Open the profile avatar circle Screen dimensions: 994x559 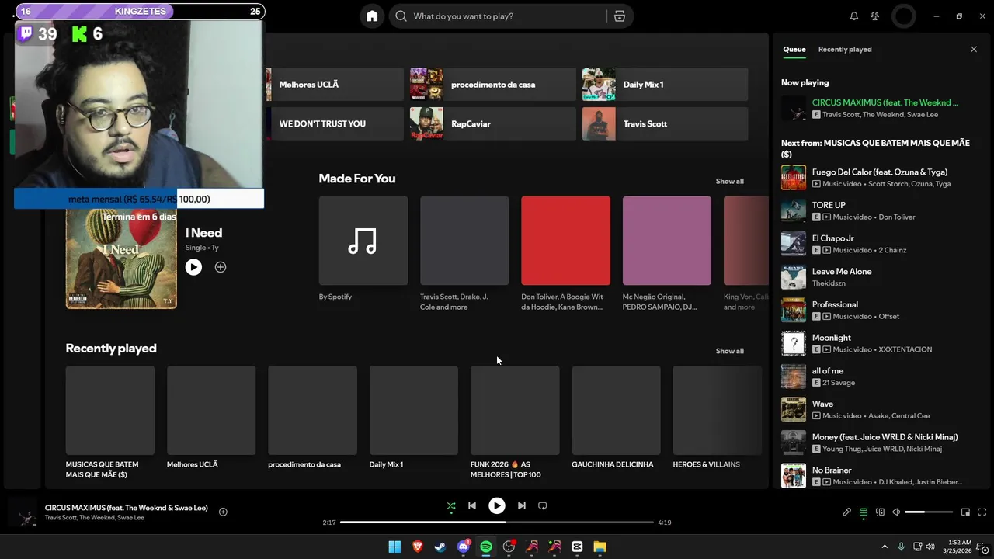(904, 16)
